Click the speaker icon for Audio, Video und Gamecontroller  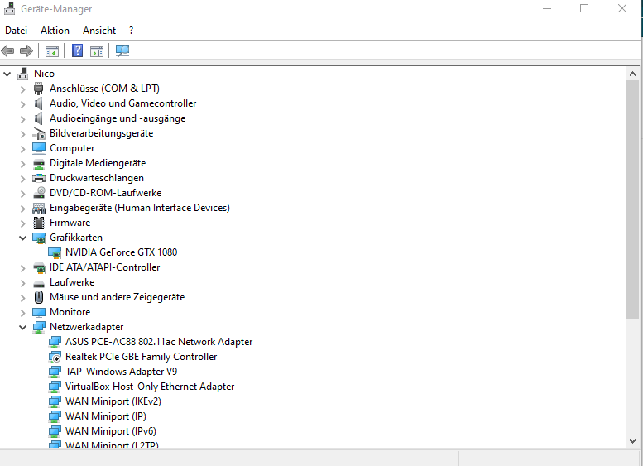pyautogui.click(x=39, y=103)
